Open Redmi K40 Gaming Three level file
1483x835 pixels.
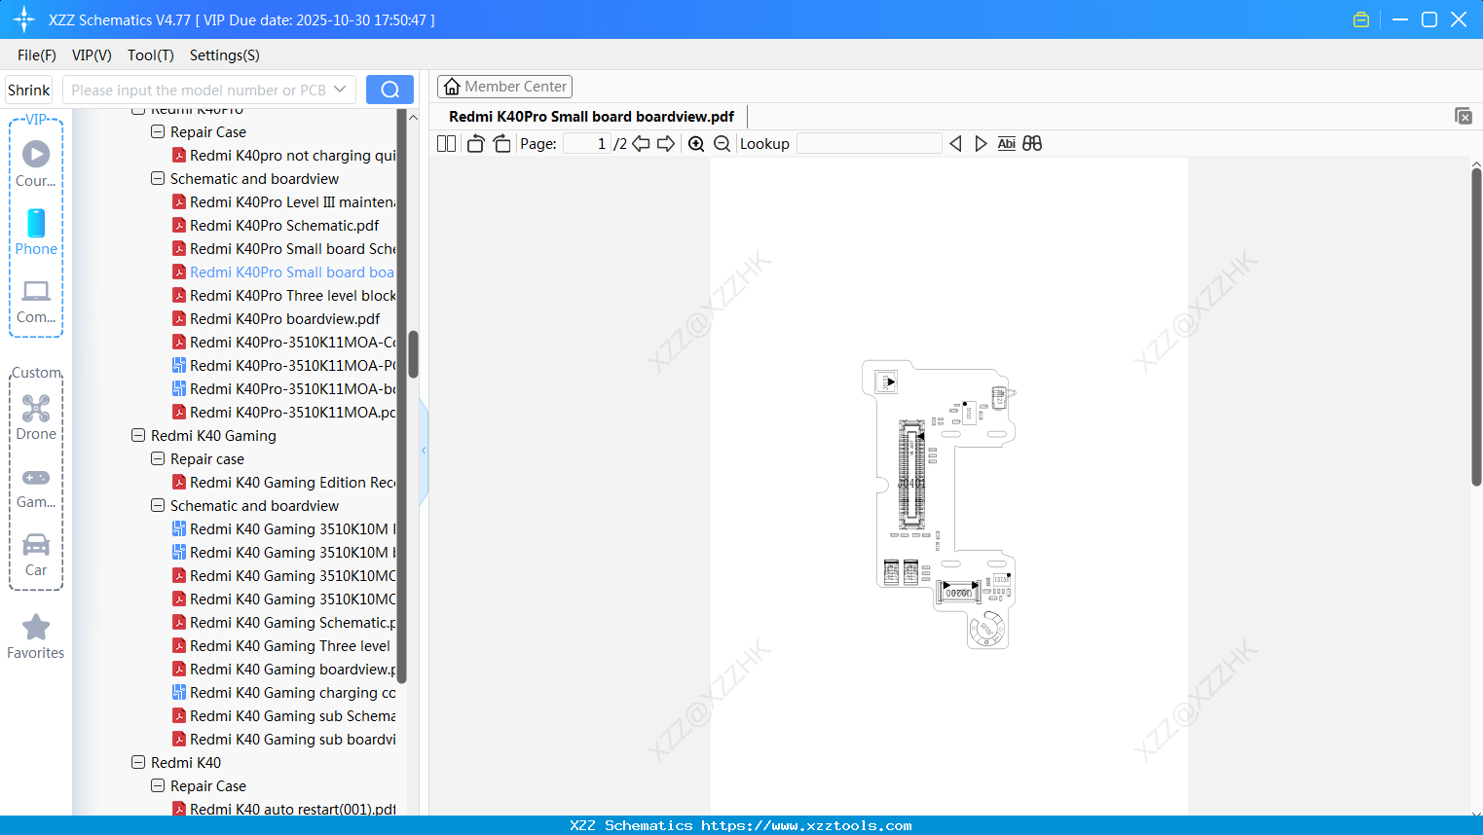[290, 645]
